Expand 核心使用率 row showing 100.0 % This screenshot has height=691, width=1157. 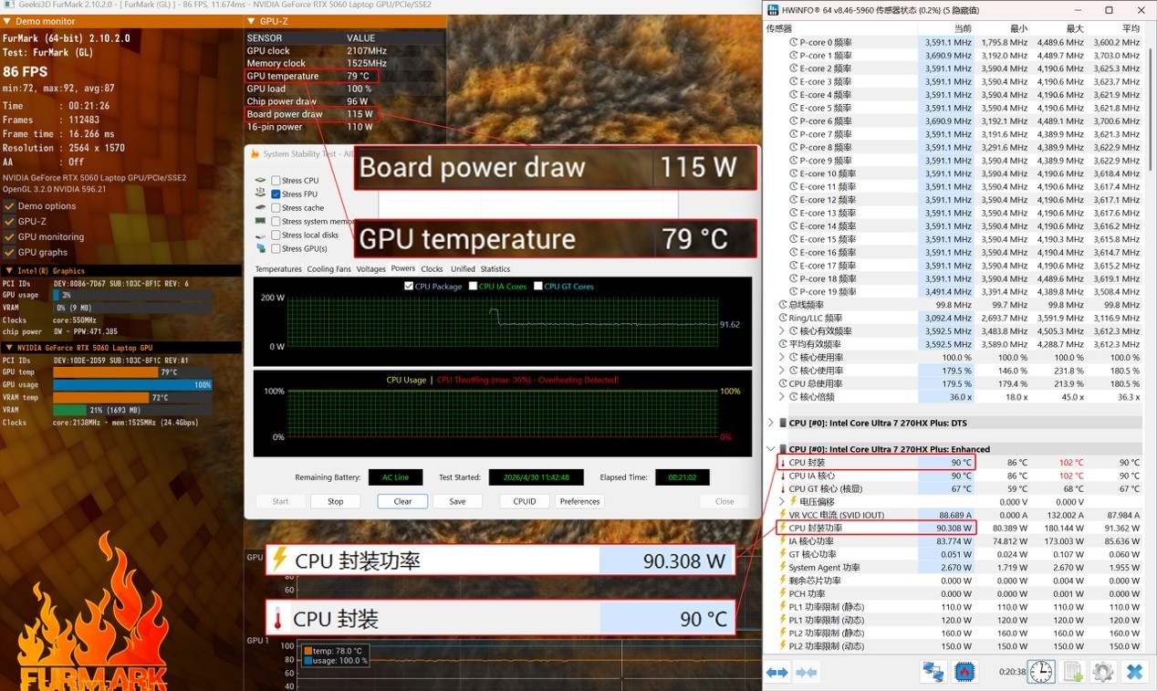tap(782, 357)
